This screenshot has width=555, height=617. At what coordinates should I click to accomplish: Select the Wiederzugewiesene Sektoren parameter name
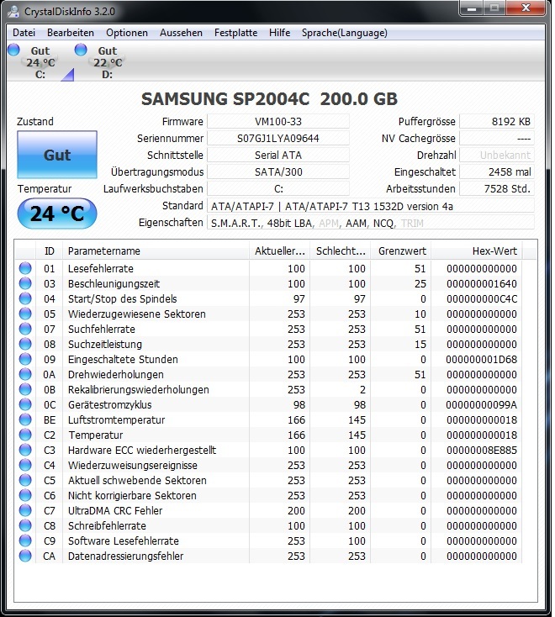136,314
